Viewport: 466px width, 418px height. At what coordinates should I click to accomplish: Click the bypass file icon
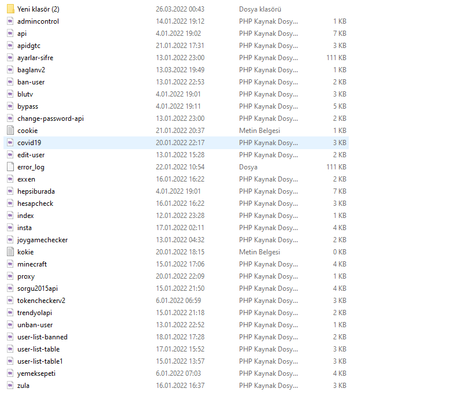[10, 106]
